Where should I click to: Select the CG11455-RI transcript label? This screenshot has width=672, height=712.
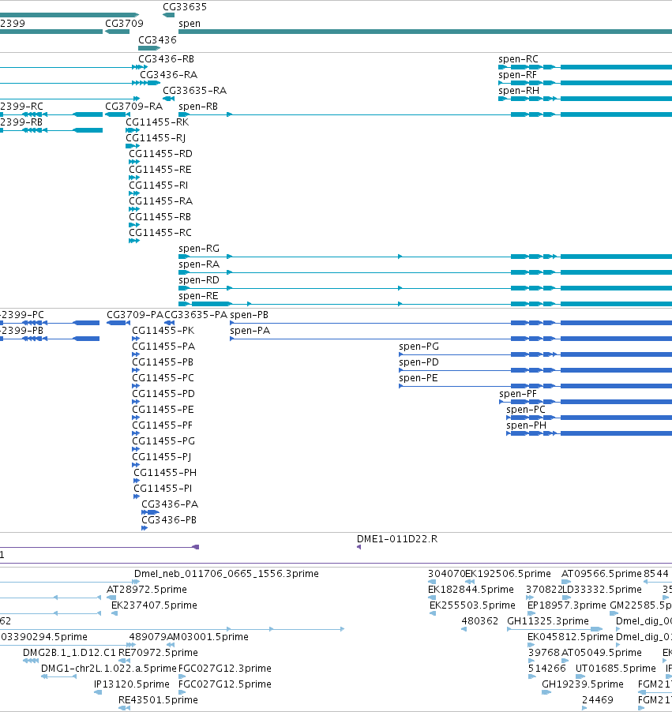(x=158, y=185)
